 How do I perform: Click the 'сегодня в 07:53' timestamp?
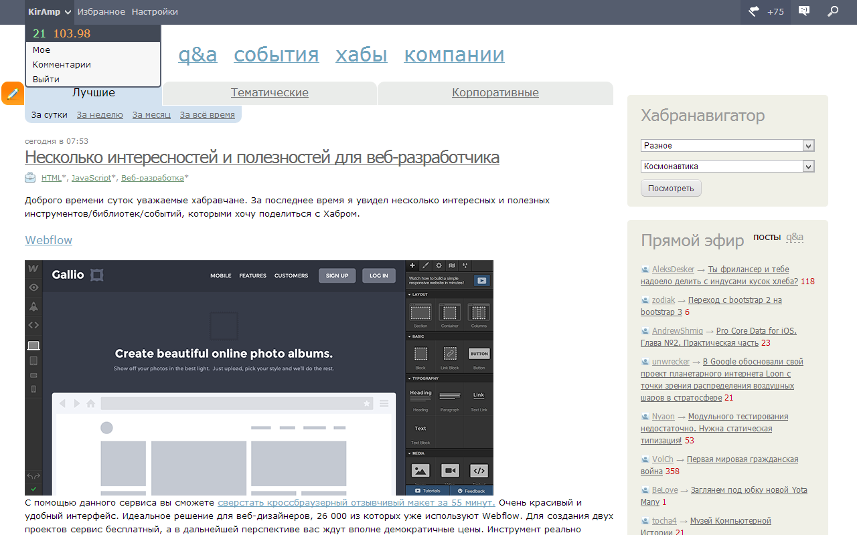(x=56, y=141)
